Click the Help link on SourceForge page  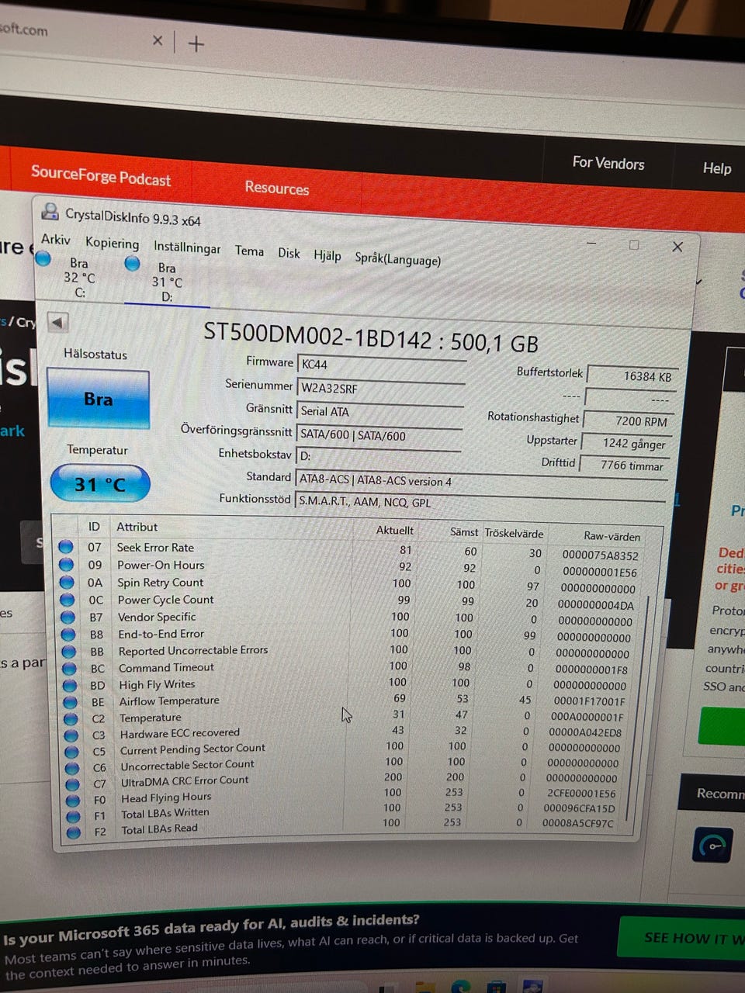(717, 168)
